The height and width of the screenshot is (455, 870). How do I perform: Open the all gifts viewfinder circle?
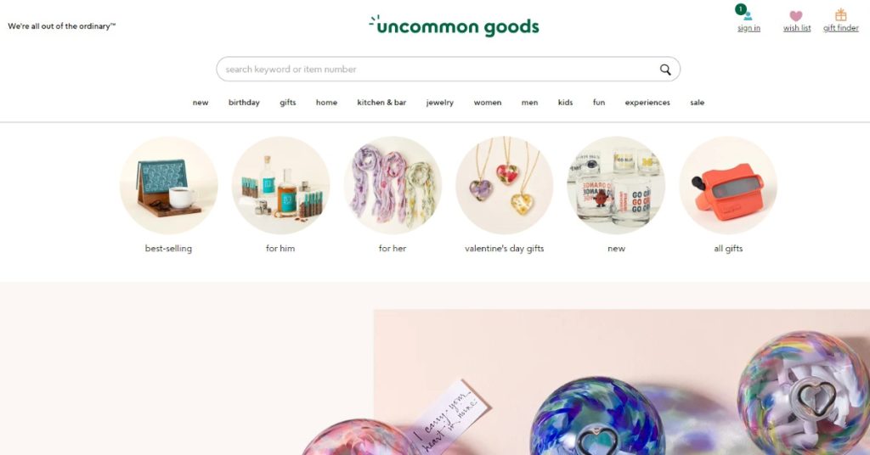pos(728,185)
